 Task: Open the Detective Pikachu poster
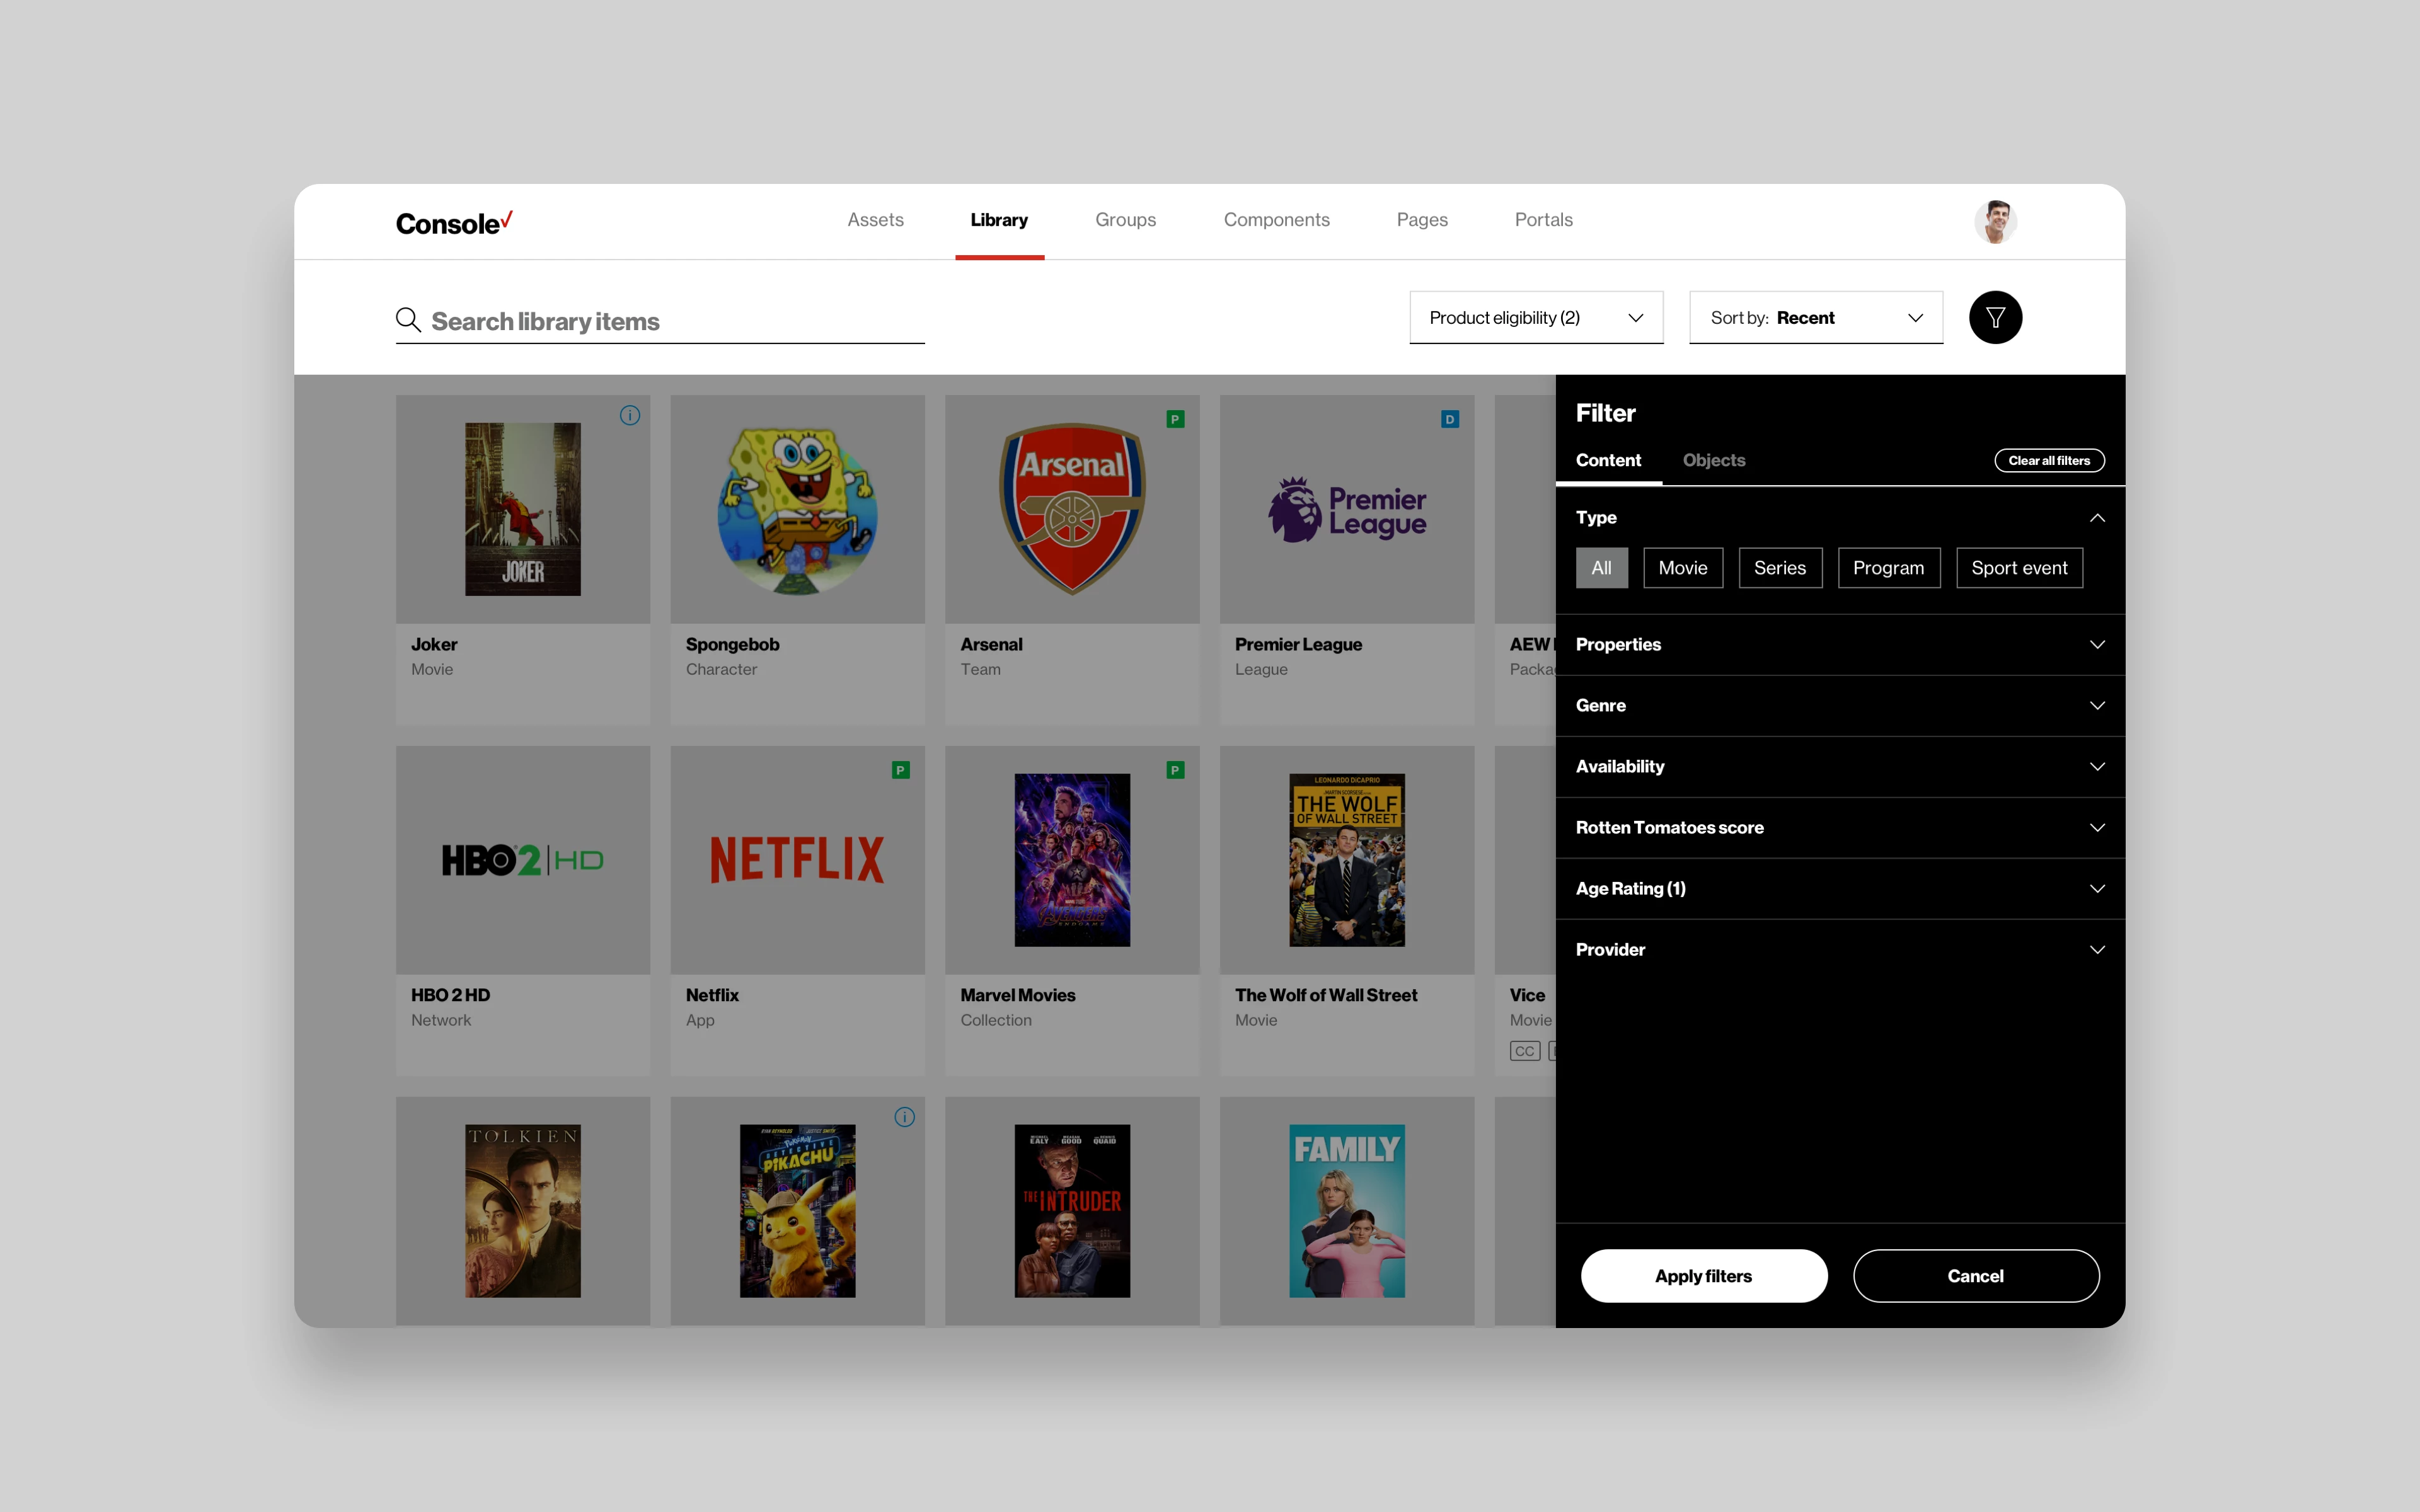click(797, 1211)
